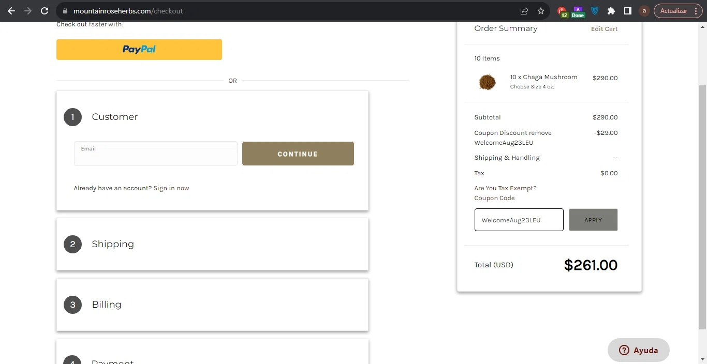Click the share page icon
This screenshot has width=707, height=364.
click(524, 11)
